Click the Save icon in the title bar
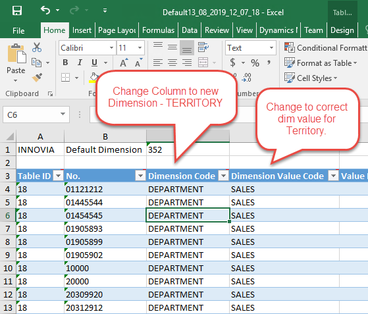The image size is (368, 314). 17,11
